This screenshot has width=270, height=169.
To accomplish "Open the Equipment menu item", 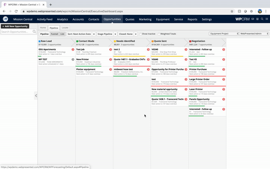I will click(x=163, y=19).
